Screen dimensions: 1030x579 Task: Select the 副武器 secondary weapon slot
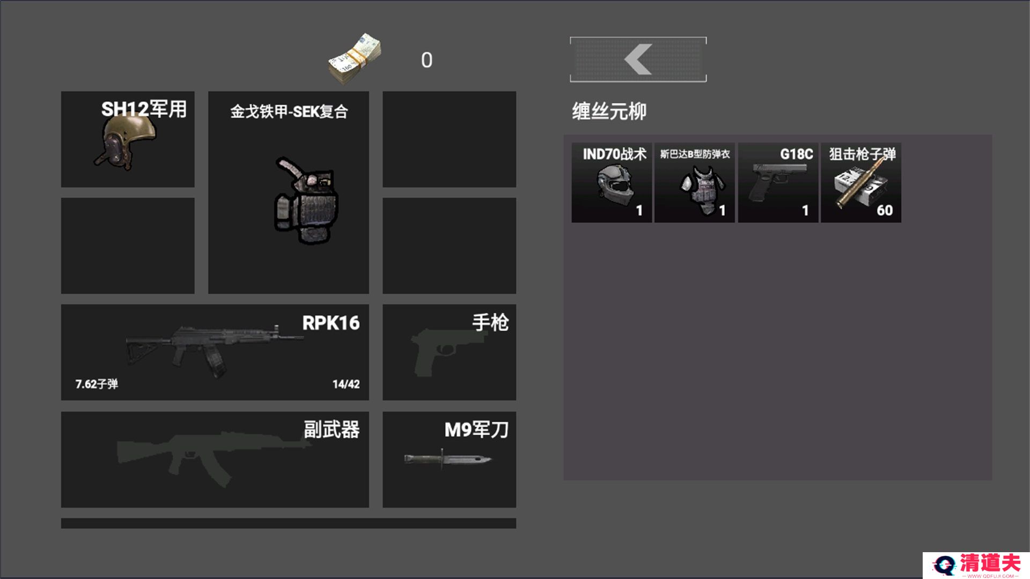click(215, 459)
